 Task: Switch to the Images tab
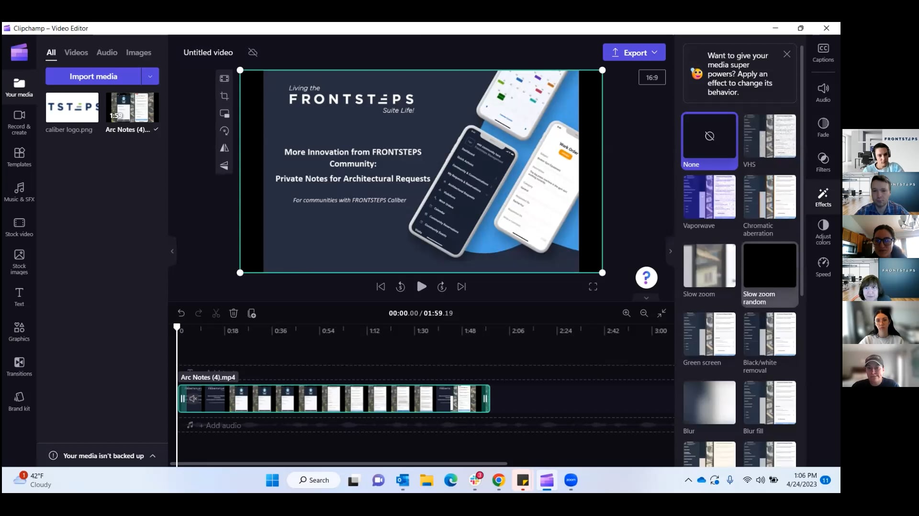pyautogui.click(x=138, y=53)
